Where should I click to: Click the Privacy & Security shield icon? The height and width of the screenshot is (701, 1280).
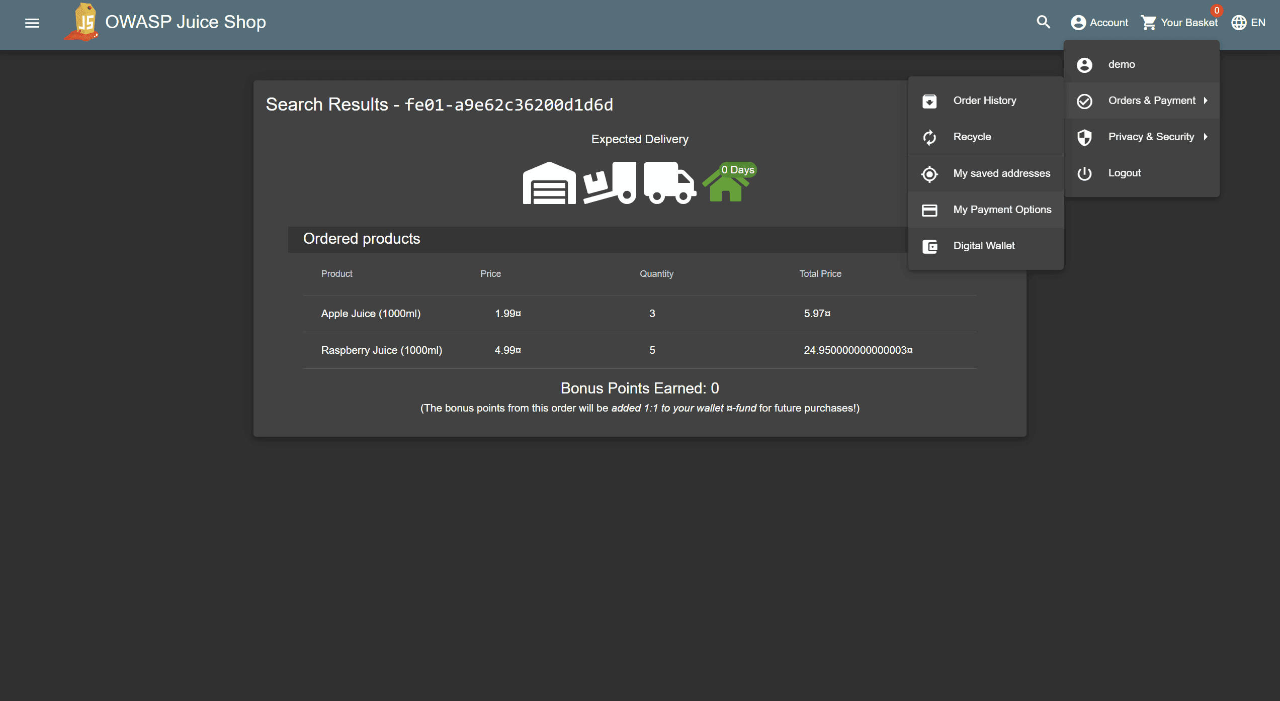point(1084,137)
